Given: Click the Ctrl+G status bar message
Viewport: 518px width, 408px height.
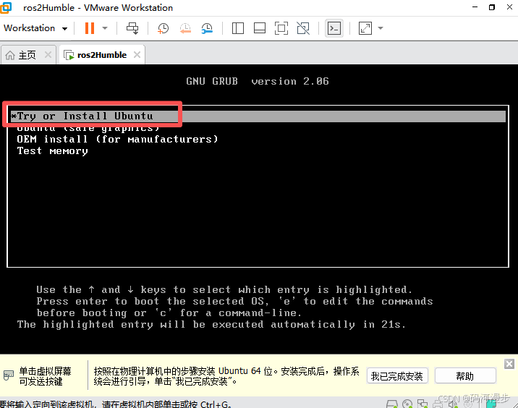Looking at the screenshot, I should [x=116, y=404].
